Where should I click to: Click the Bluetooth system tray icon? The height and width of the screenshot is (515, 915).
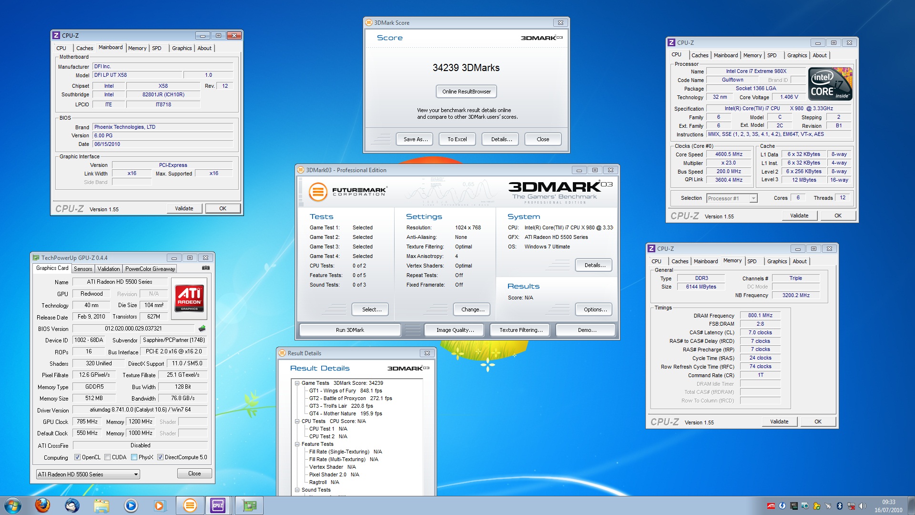(x=840, y=506)
